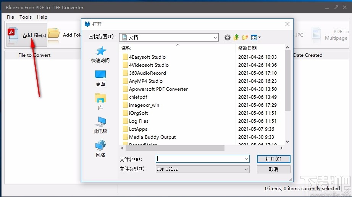This screenshot has height=197, width=352.
Task: Expand the 文件名 filename dropdown arrow
Action: (246, 159)
